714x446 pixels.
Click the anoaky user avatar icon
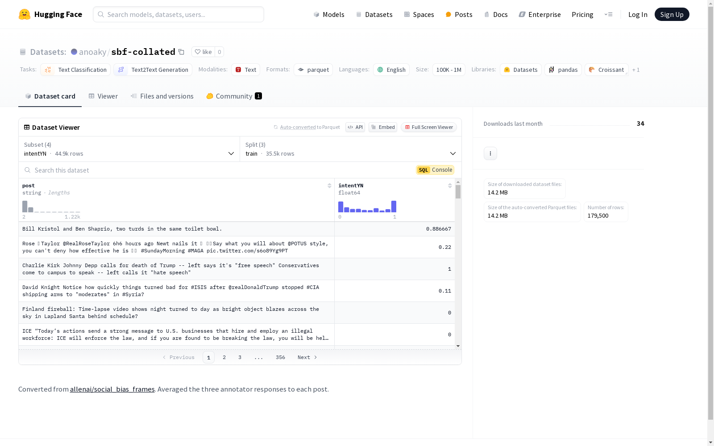point(74,52)
